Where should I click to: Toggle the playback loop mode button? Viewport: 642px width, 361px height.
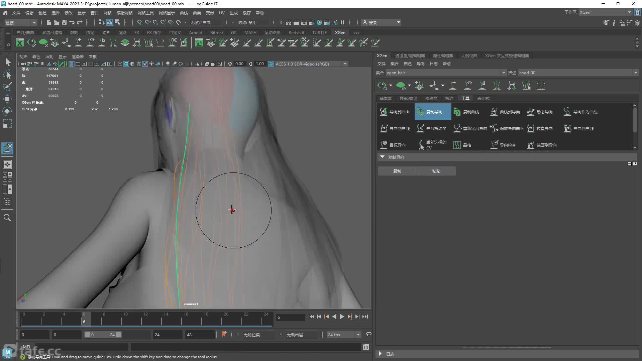(368, 334)
